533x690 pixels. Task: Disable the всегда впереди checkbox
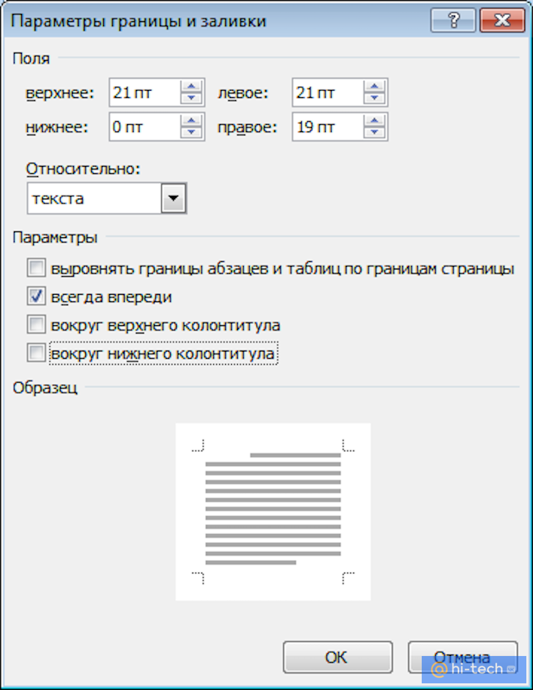(36, 296)
